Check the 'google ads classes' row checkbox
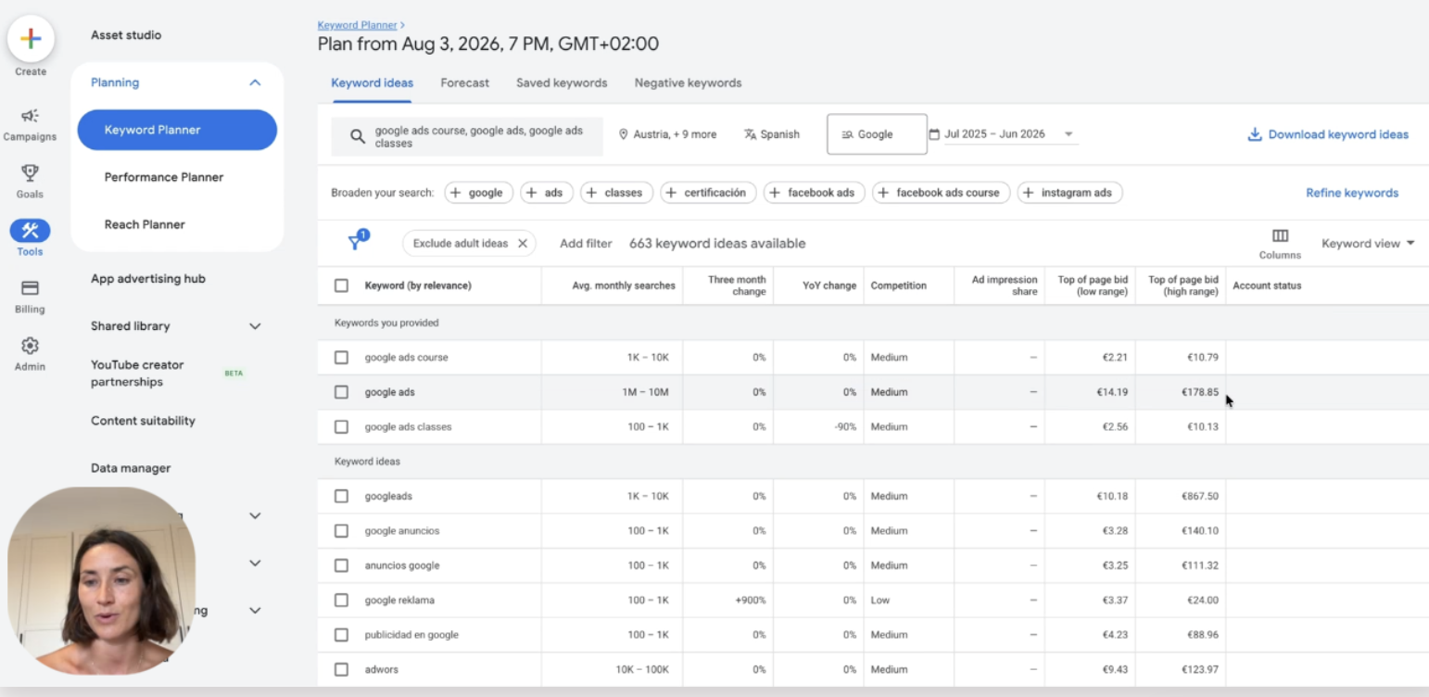1429x697 pixels. click(x=341, y=426)
